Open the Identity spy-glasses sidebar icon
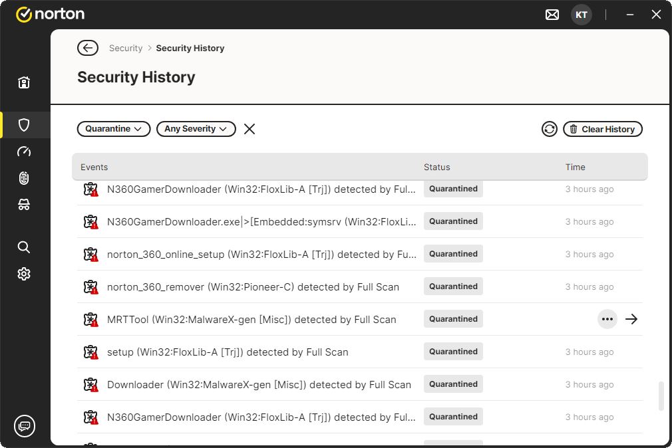This screenshot has width=672, height=448. click(x=24, y=205)
